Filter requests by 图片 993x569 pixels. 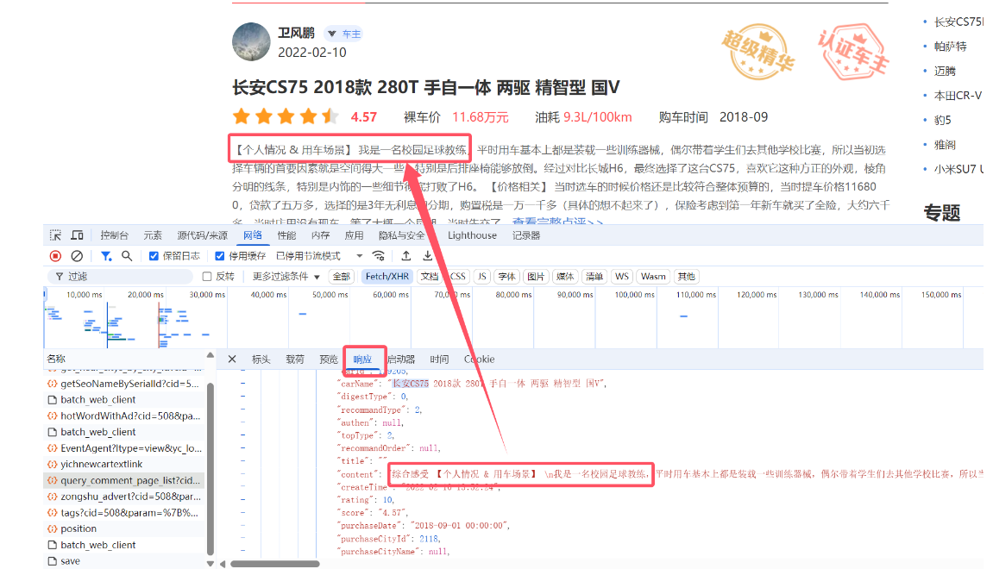coord(536,276)
